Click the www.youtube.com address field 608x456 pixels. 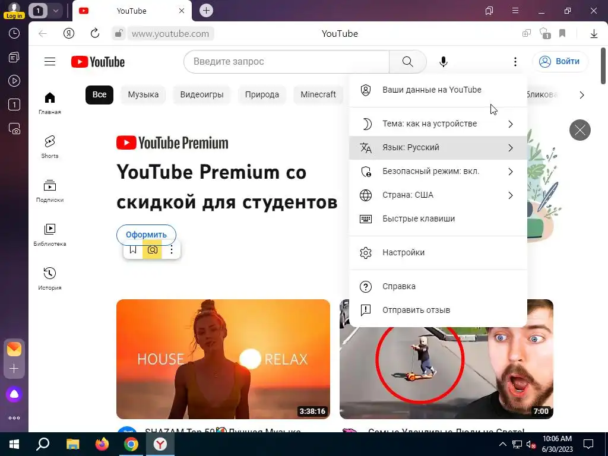click(x=170, y=34)
